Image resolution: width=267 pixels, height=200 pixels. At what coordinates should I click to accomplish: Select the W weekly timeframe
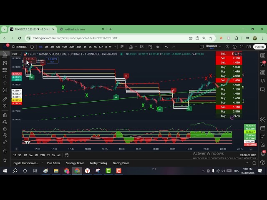click(110, 47)
